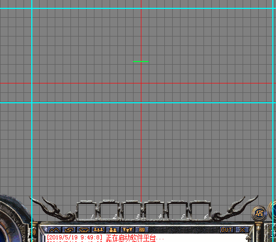
Task: Select quick item slot 4
Action: (x=154, y=211)
